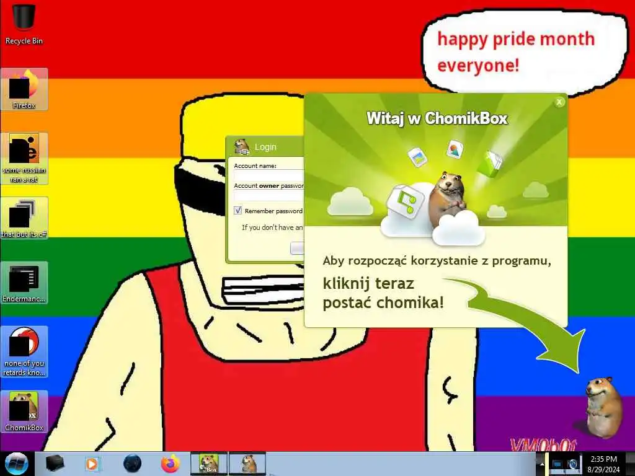Switch to the hamster taskbar window

(x=247, y=464)
